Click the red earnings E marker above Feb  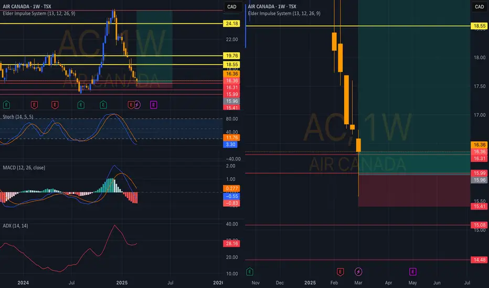(340, 272)
